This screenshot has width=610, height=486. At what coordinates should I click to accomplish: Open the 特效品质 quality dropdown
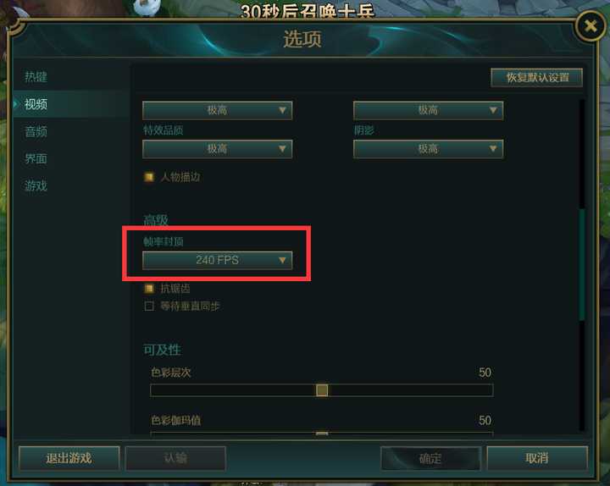coord(217,149)
